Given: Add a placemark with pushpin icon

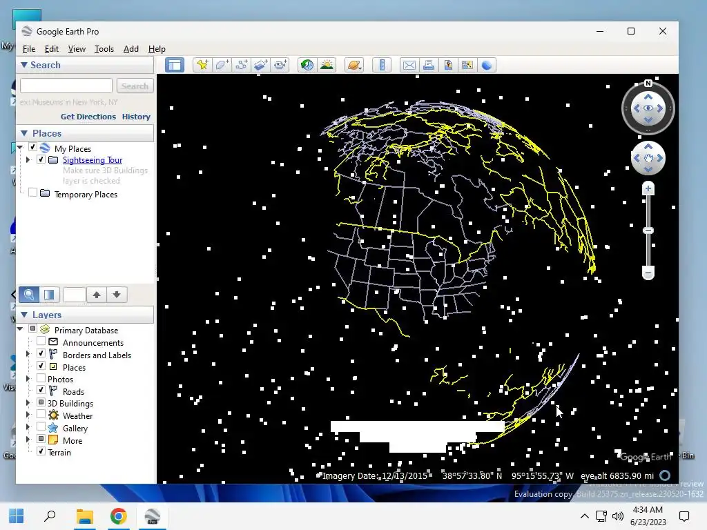Looking at the screenshot, I should coord(202,65).
